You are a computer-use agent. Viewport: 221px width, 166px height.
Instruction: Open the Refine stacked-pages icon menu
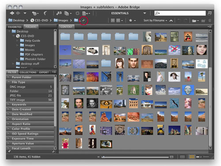[x=68, y=13]
